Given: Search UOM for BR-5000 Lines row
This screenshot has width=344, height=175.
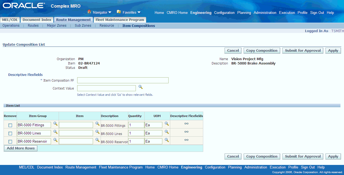Looking at the screenshot, I should [167, 132].
